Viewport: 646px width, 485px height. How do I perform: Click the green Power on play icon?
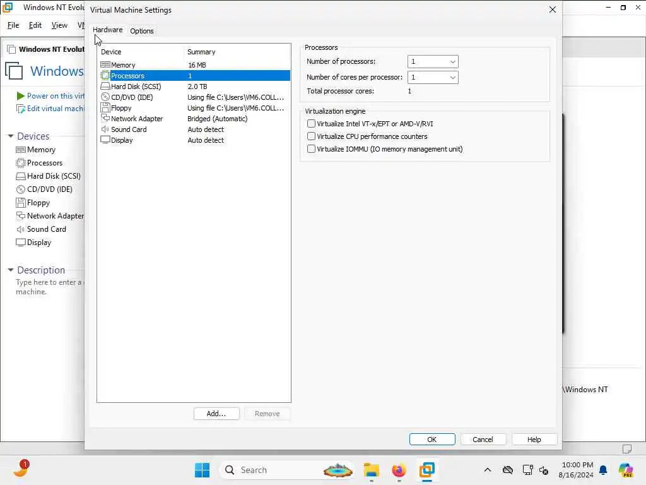click(21, 96)
